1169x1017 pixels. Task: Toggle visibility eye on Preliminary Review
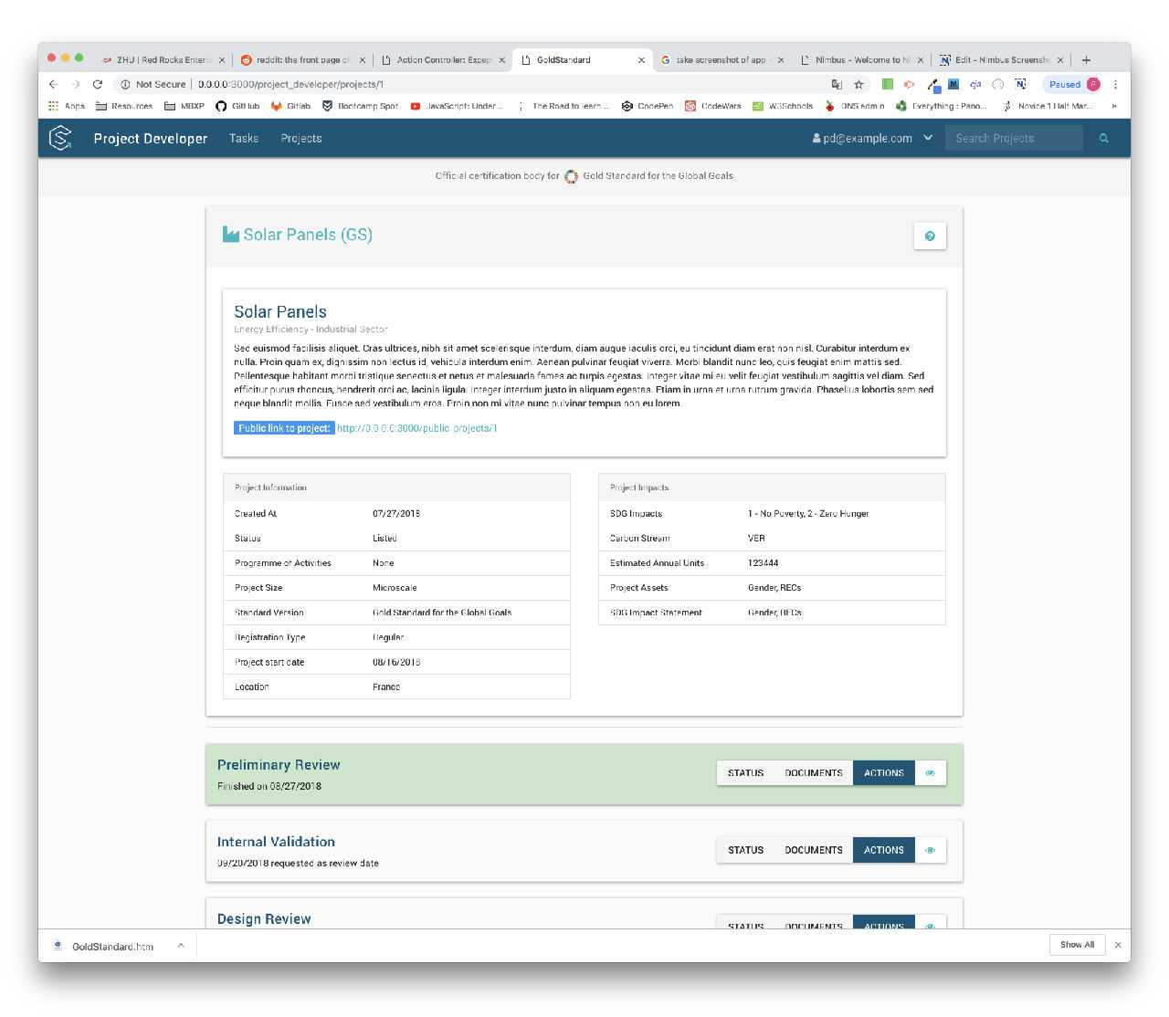(931, 773)
